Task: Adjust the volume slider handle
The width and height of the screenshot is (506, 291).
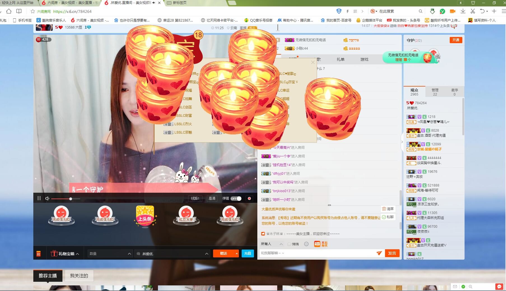Action: (x=71, y=199)
